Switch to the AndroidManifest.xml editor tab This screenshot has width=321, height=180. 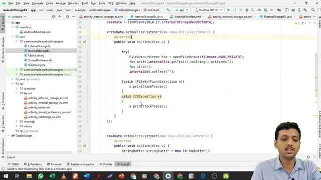coord(187,17)
